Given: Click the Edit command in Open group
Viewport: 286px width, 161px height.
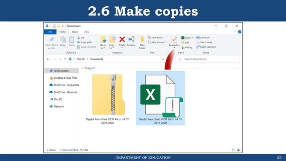Looking at the screenshot, I should pos(185,42).
